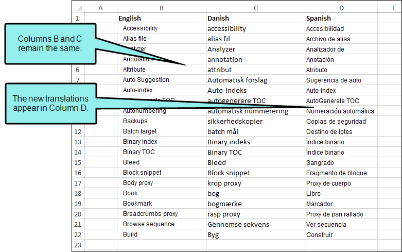Screen dimensions: 402x252
Task: Select row 23 header
Action: click(78, 245)
